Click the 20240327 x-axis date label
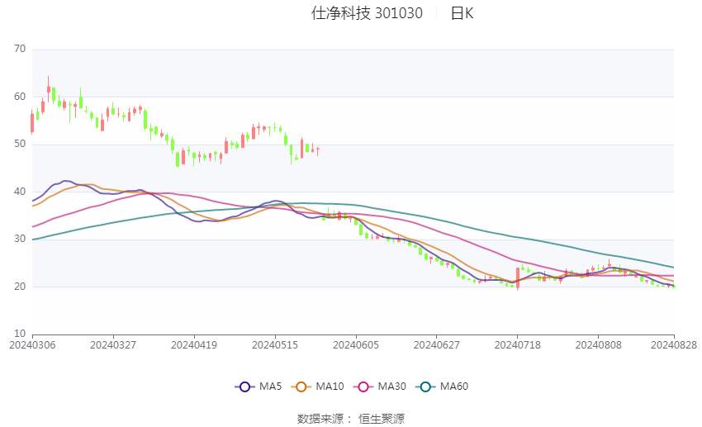The image size is (702, 427). [113, 345]
